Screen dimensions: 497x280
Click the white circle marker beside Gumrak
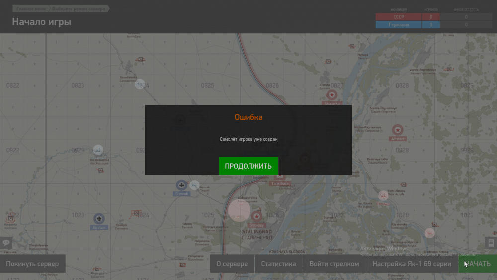194,185
